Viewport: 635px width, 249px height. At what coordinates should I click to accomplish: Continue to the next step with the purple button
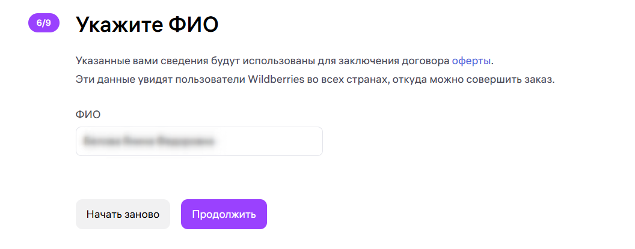224,214
